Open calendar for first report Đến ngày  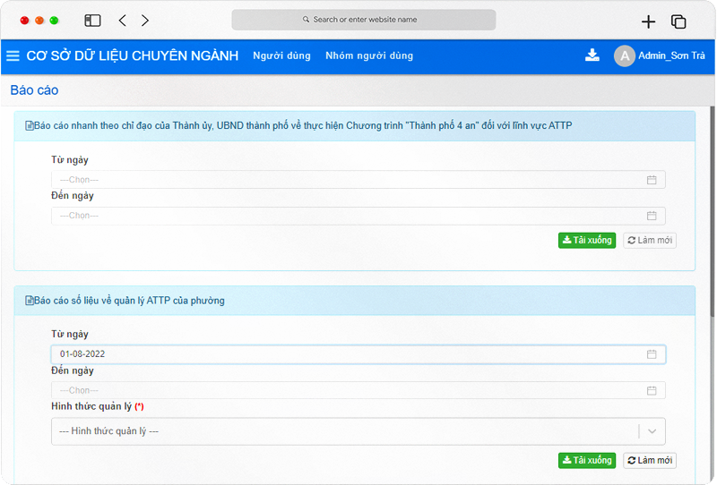coord(652,216)
